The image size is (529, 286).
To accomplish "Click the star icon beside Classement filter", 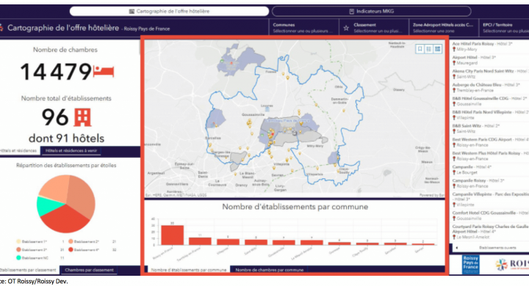I will pos(346,28).
